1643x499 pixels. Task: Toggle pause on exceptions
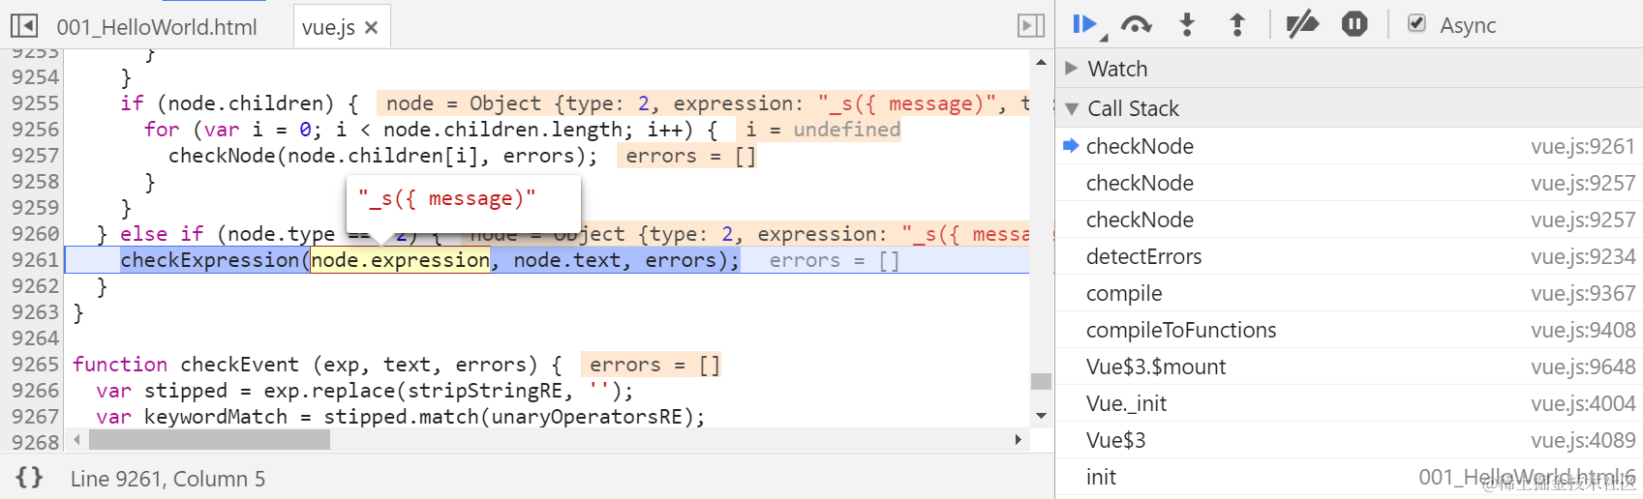tap(1354, 24)
